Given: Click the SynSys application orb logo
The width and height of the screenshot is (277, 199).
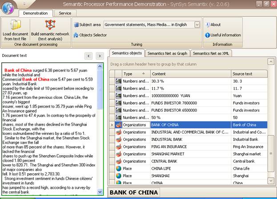Looking at the screenshot, I should click(x=8, y=8).
